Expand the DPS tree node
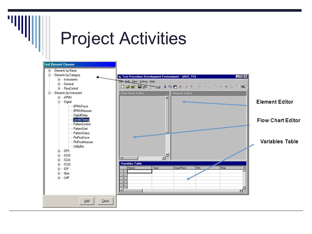 pos(59,151)
